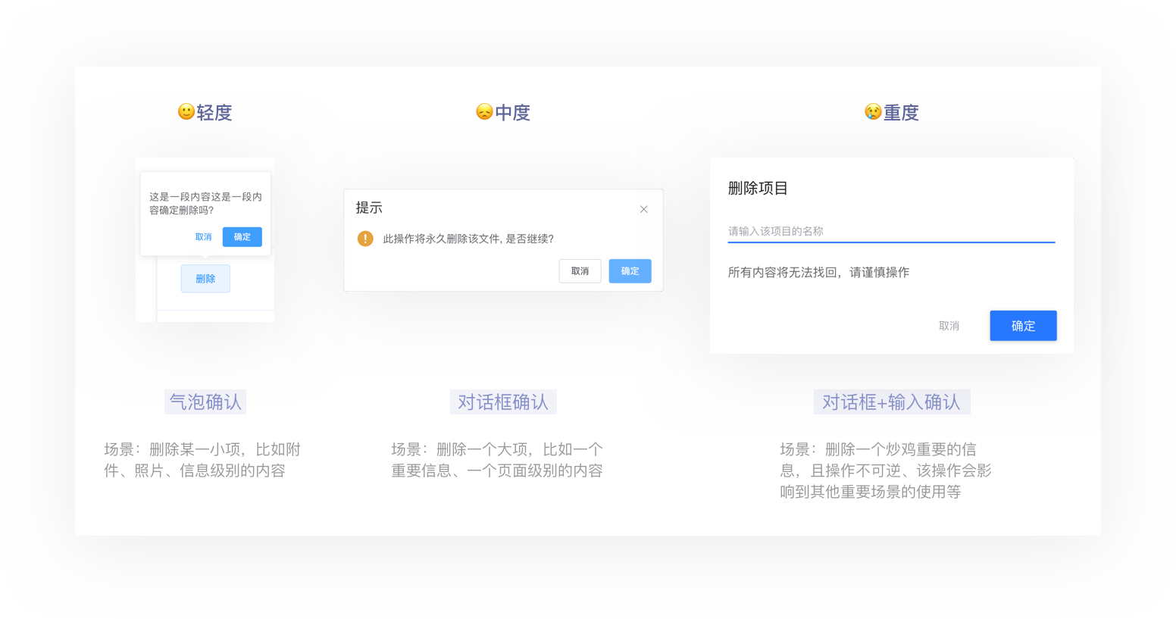Screen dimensions: 1176x619
Task: Close the 提示 dialog with the X
Action: point(643,209)
